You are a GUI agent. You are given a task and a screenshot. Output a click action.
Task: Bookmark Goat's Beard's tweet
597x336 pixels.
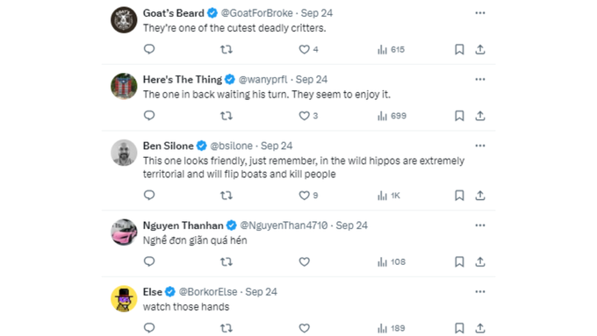[459, 49]
